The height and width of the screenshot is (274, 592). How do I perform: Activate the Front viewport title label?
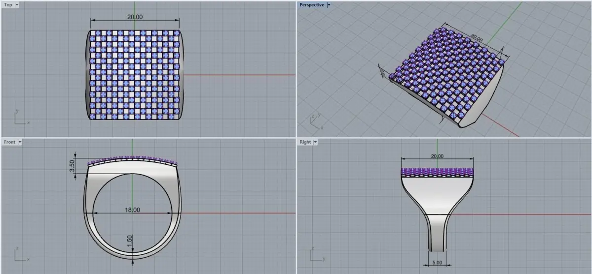tap(9, 142)
